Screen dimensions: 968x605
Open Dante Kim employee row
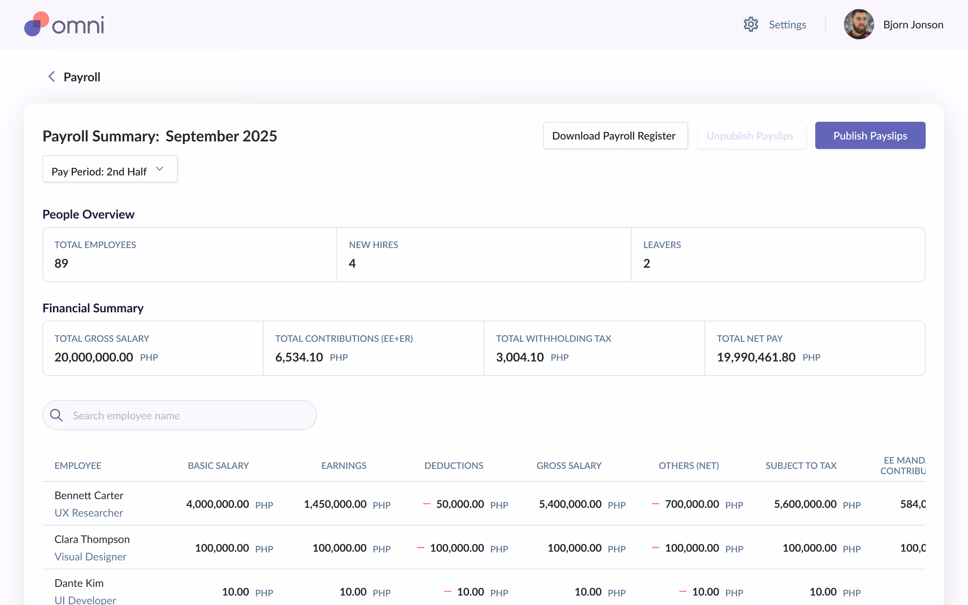pos(484,587)
